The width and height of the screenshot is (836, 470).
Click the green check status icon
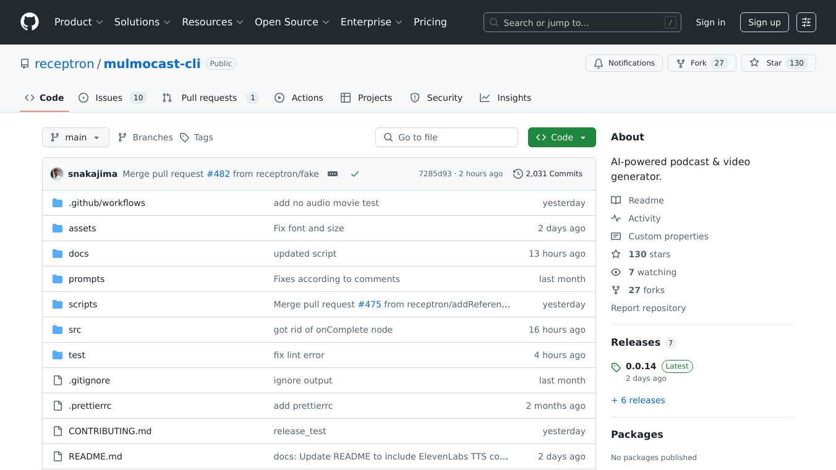tap(355, 174)
